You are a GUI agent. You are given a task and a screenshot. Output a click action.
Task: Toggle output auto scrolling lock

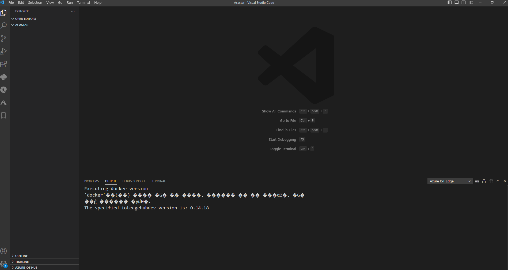coord(484,181)
